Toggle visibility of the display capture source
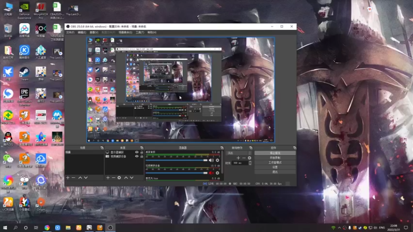This screenshot has width=413, height=232. pos(137,152)
